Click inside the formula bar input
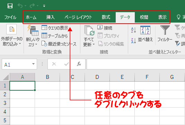Screen dimensions: 185x125 (x=136, y=64)
